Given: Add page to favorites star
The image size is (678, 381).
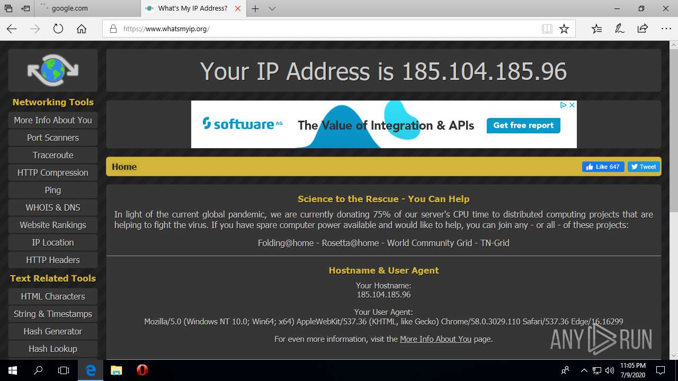Looking at the screenshot, I should point(564,29).
